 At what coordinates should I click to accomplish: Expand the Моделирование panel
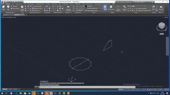[10, 13]
